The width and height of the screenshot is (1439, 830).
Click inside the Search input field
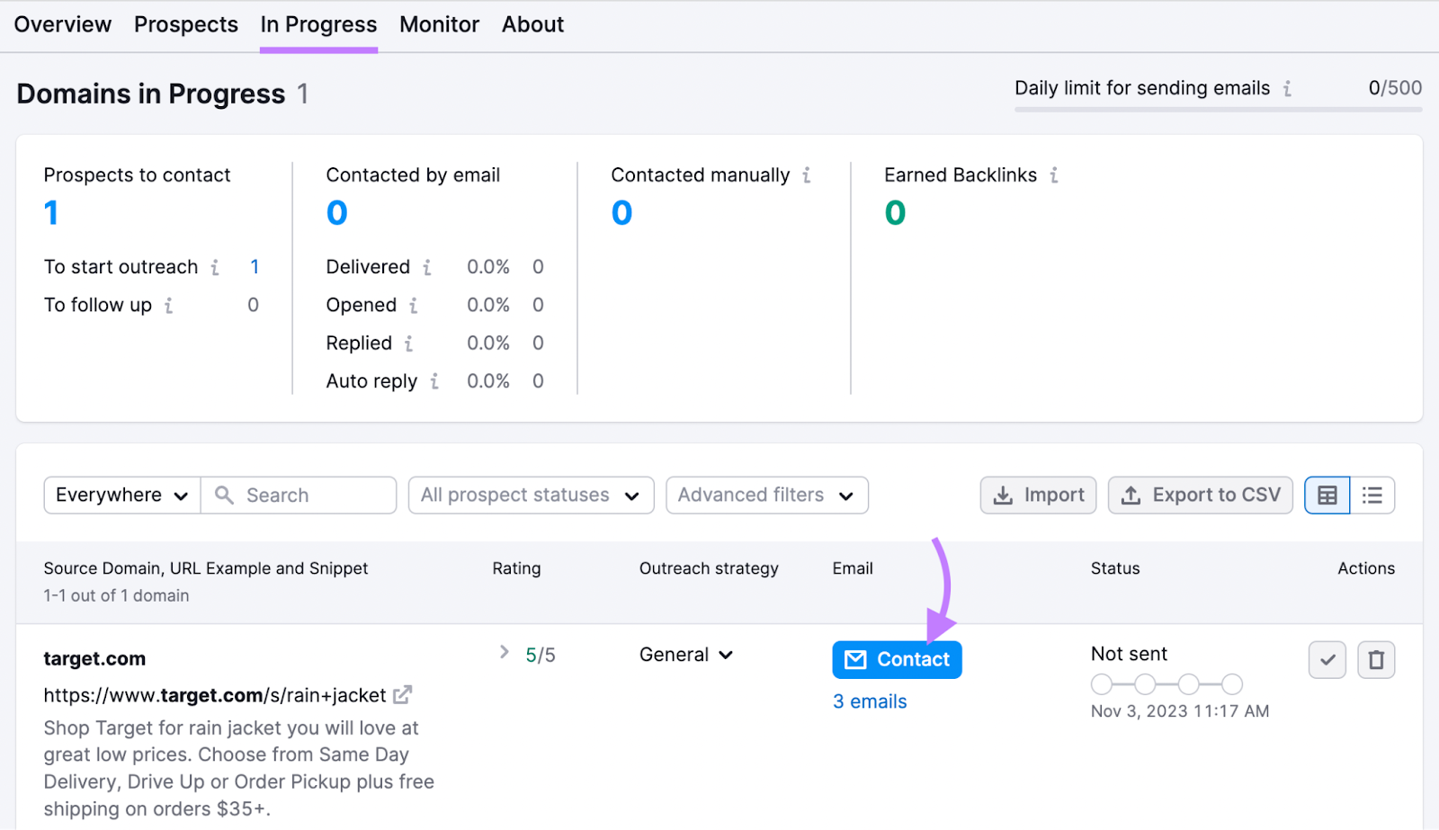tap(297, 495)
